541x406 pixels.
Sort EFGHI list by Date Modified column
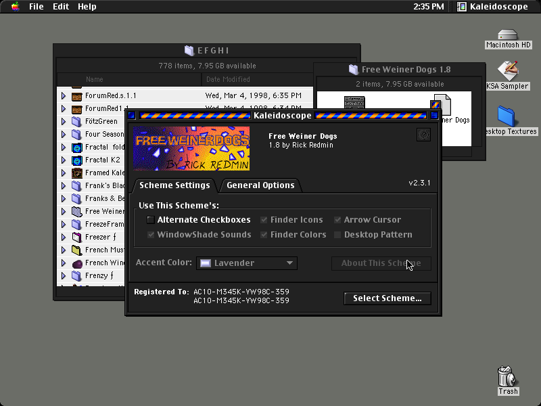257,79
